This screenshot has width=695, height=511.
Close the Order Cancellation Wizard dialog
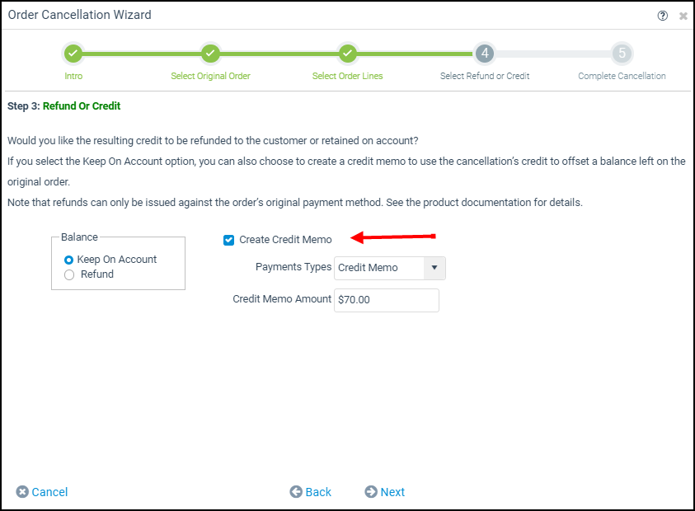coord(683,16)
